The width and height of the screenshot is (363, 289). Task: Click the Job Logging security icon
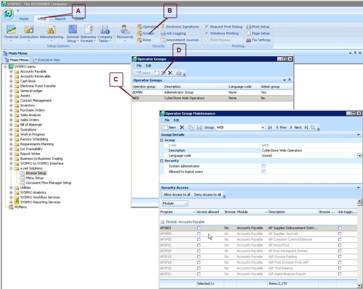click(x=173, y=33)
